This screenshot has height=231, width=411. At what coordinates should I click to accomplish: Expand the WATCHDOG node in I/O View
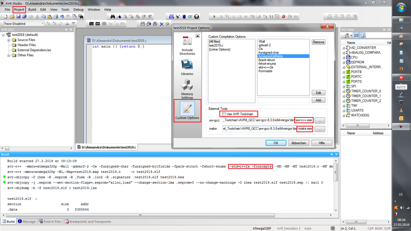click(344, 115)
